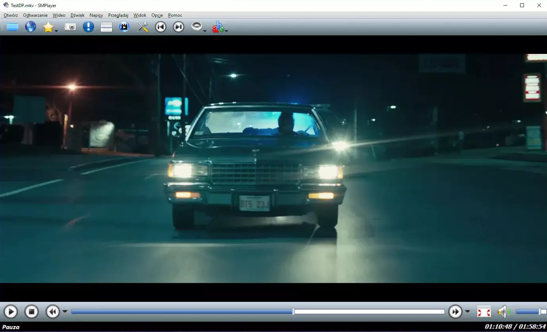Open the Opcje menu
The image size is (547, 332).
tap(157, 15)
